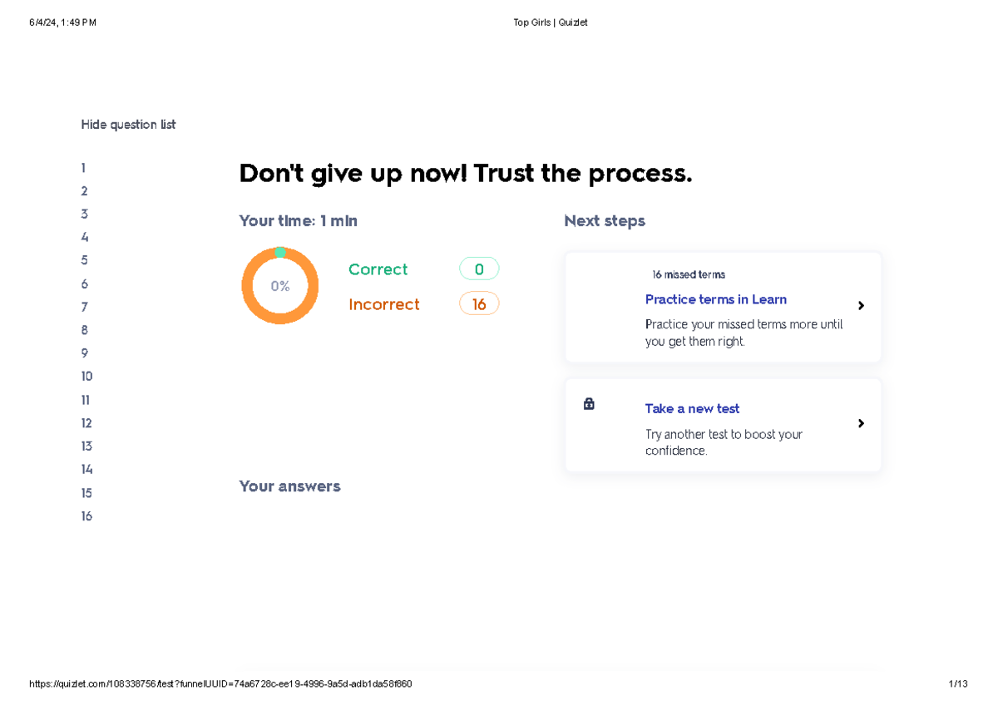
Task: Select question 16 in the sidebar
Action: click(x=86, y=515)
